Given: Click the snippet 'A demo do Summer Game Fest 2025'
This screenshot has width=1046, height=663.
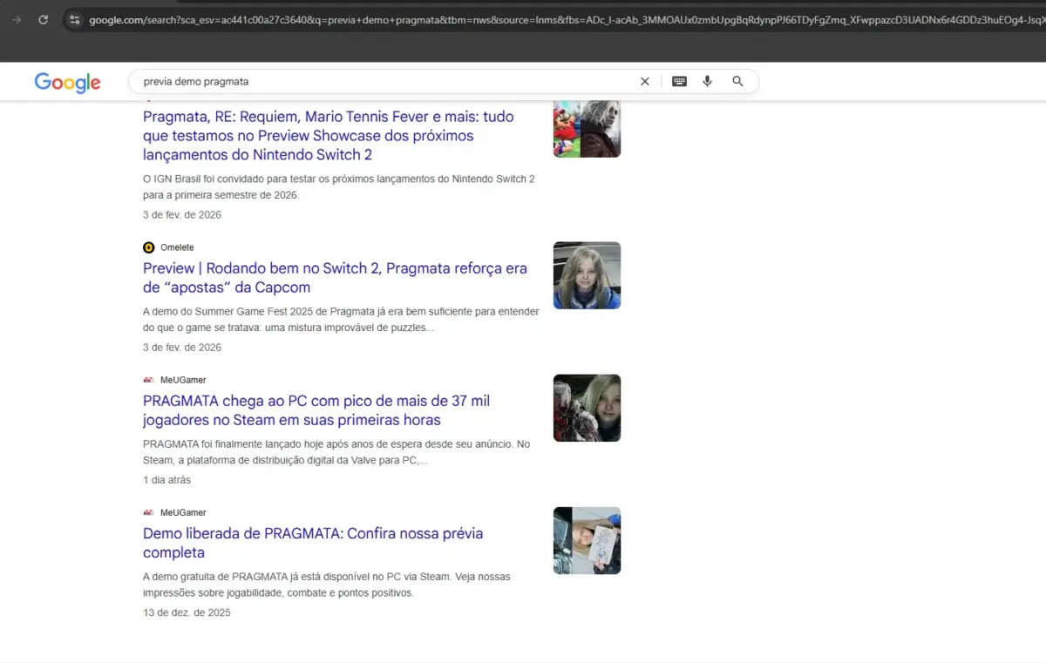Looking at the screenshot, I should point(341,320).
